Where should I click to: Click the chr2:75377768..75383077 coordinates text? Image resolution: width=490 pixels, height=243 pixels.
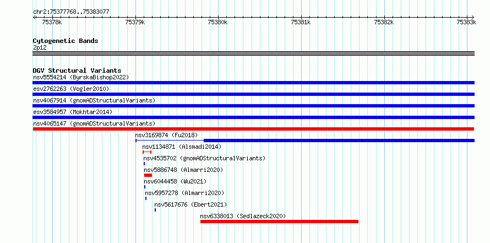[x=71, y=12]
